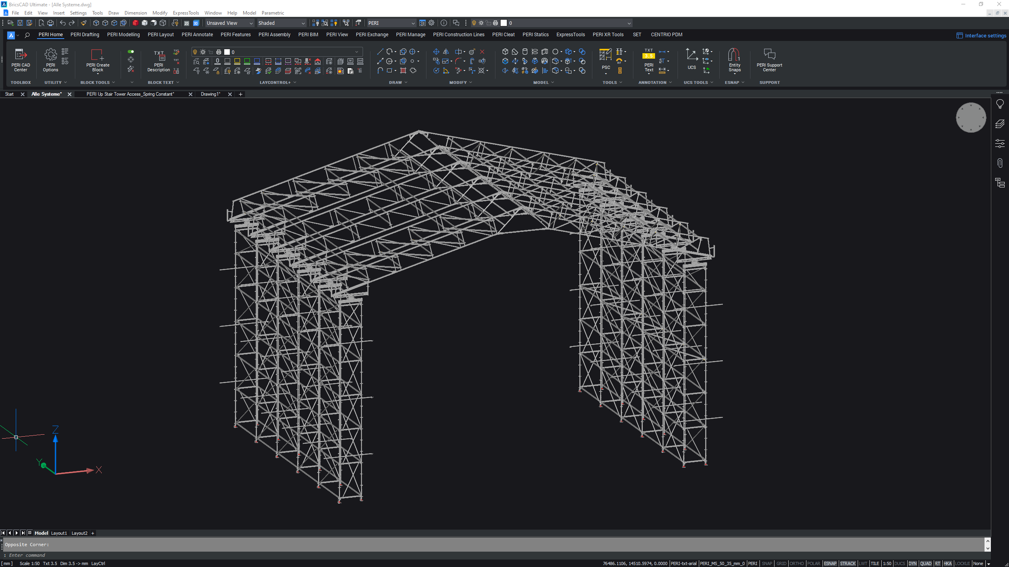Screen dimensions: 1009x567
Task: Open the Dimension menu
Action: point(135,13)
